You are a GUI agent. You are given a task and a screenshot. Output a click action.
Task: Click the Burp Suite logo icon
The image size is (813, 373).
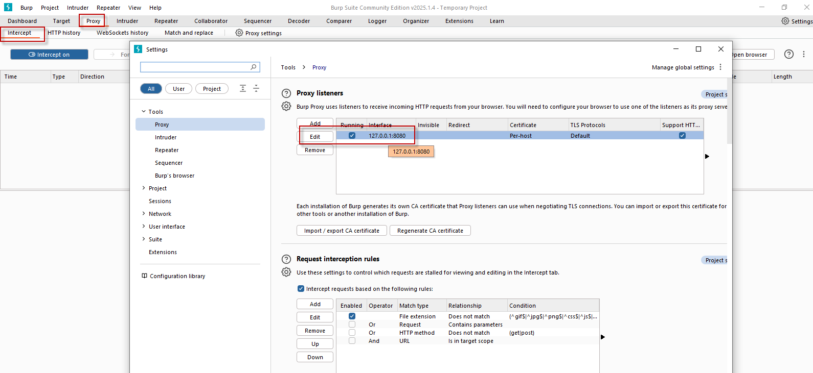click(8, 7)
